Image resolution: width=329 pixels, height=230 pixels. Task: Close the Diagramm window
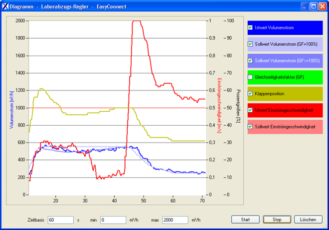pos(322,6)
